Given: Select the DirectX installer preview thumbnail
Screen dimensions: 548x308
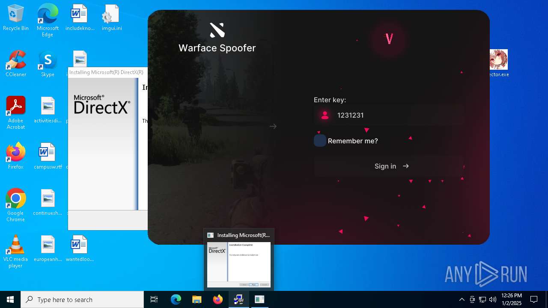Looking at the screenshot, I should (x=239, y=265).
